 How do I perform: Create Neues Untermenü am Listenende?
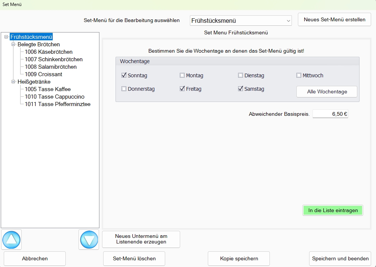141,239
